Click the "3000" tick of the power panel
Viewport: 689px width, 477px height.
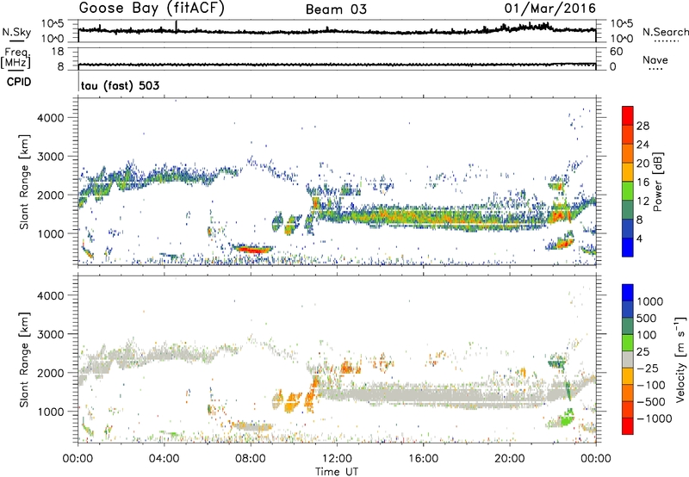click(x=50, y=157)
